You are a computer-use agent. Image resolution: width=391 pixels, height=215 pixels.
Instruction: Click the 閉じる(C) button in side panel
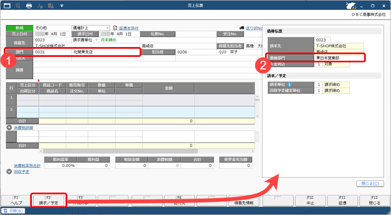point(370,184)
